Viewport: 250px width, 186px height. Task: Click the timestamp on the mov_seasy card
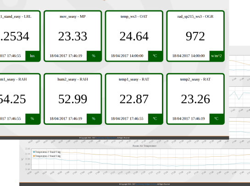pos(66,56)
